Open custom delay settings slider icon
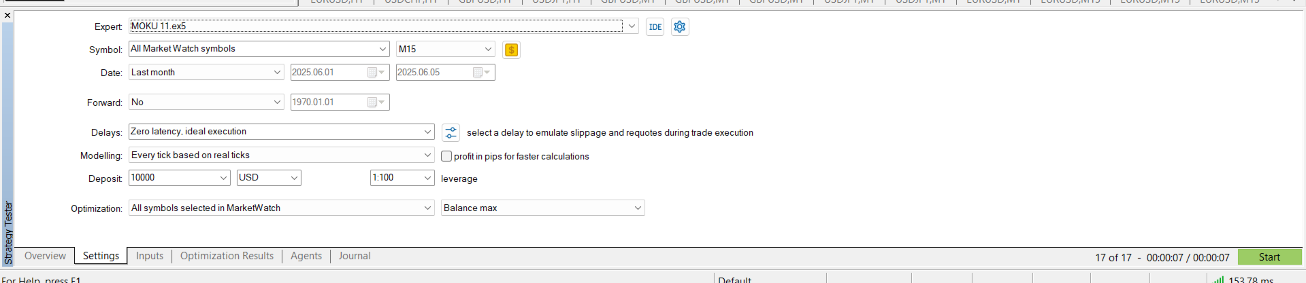This screenshot has width=1306, height=283. tap(451, 132)
